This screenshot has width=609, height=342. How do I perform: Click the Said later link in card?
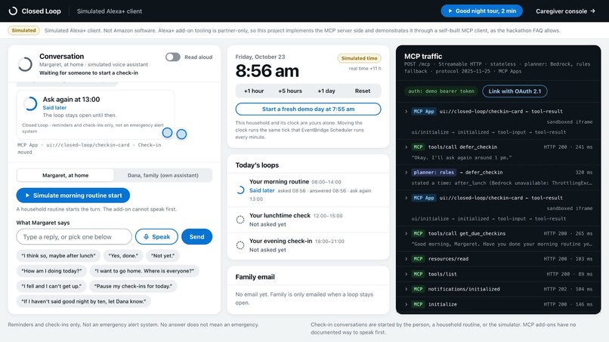pos(54,107)
